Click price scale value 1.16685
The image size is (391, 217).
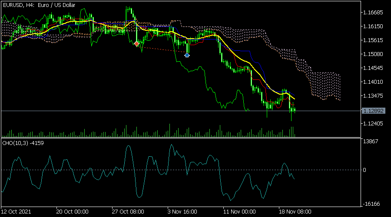pyautogui.click(x=373, y=13)
